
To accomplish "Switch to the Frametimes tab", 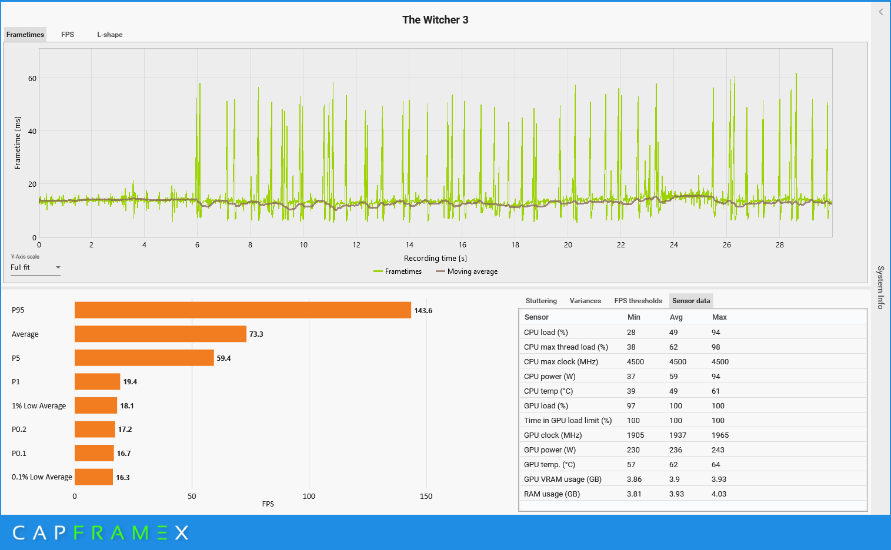I will [x=25, y=35].
